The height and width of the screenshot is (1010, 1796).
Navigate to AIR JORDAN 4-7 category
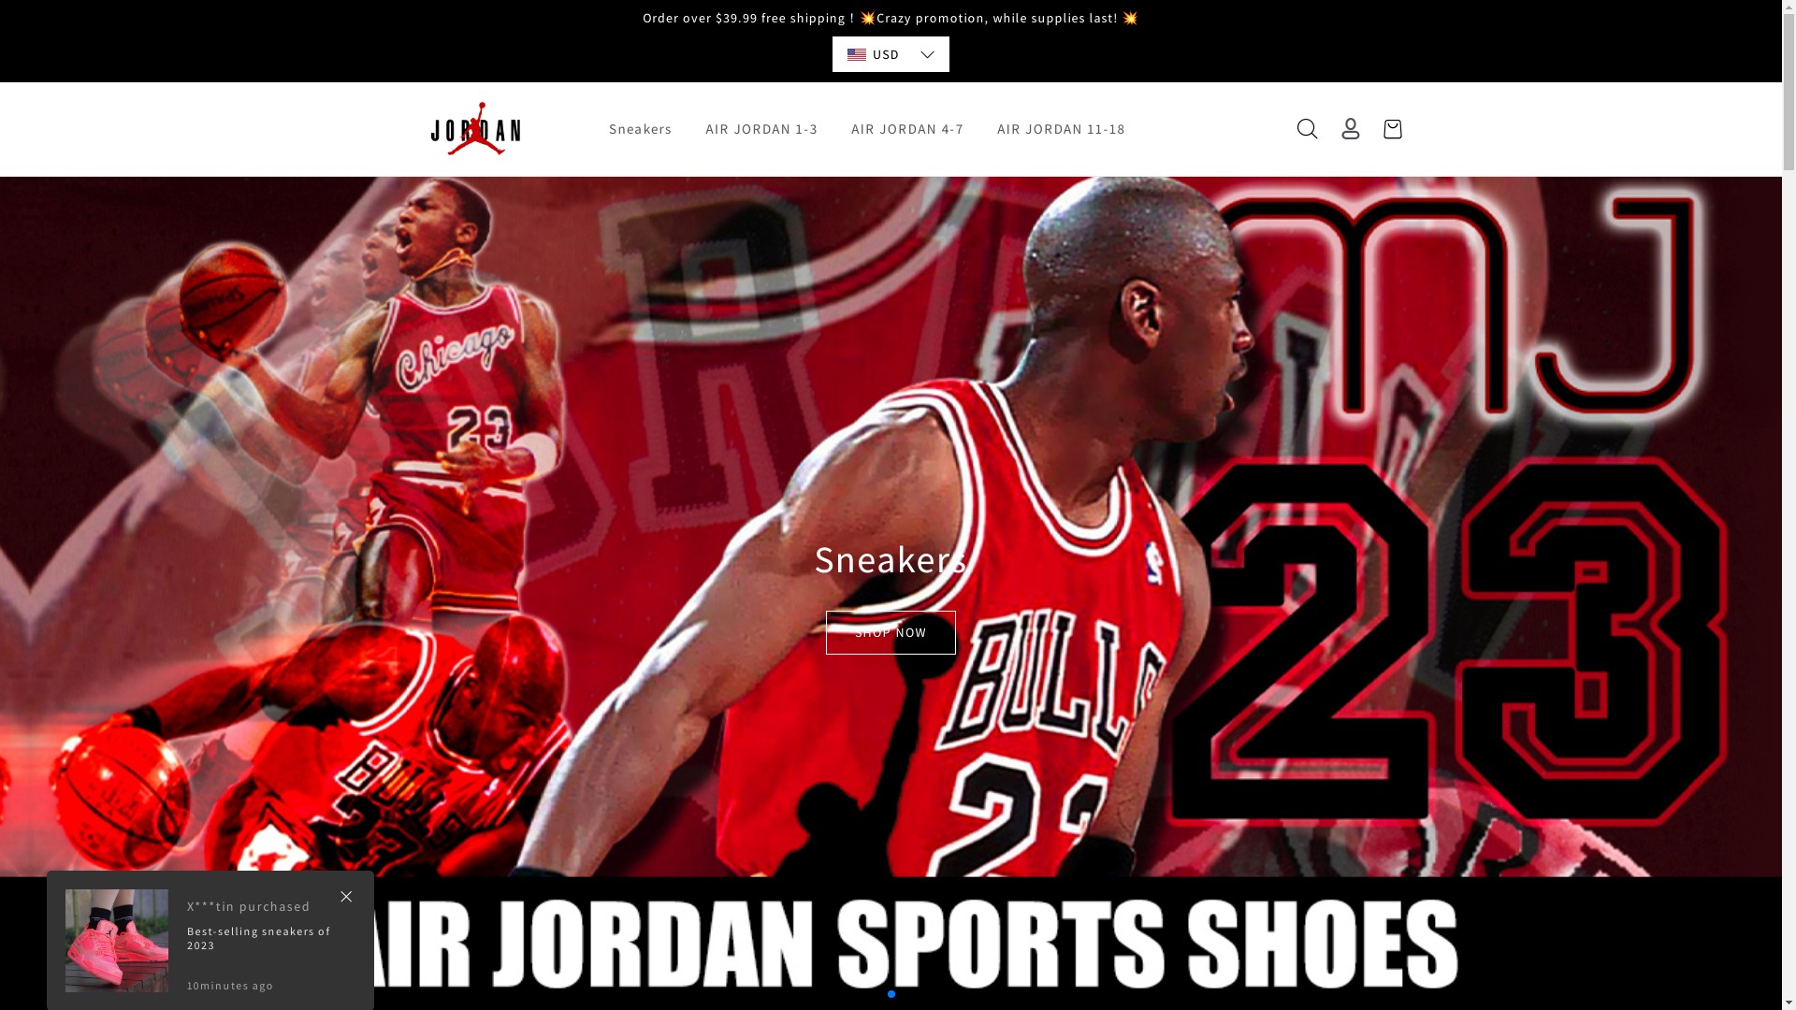pyautogui.click(x=906, y=129)
